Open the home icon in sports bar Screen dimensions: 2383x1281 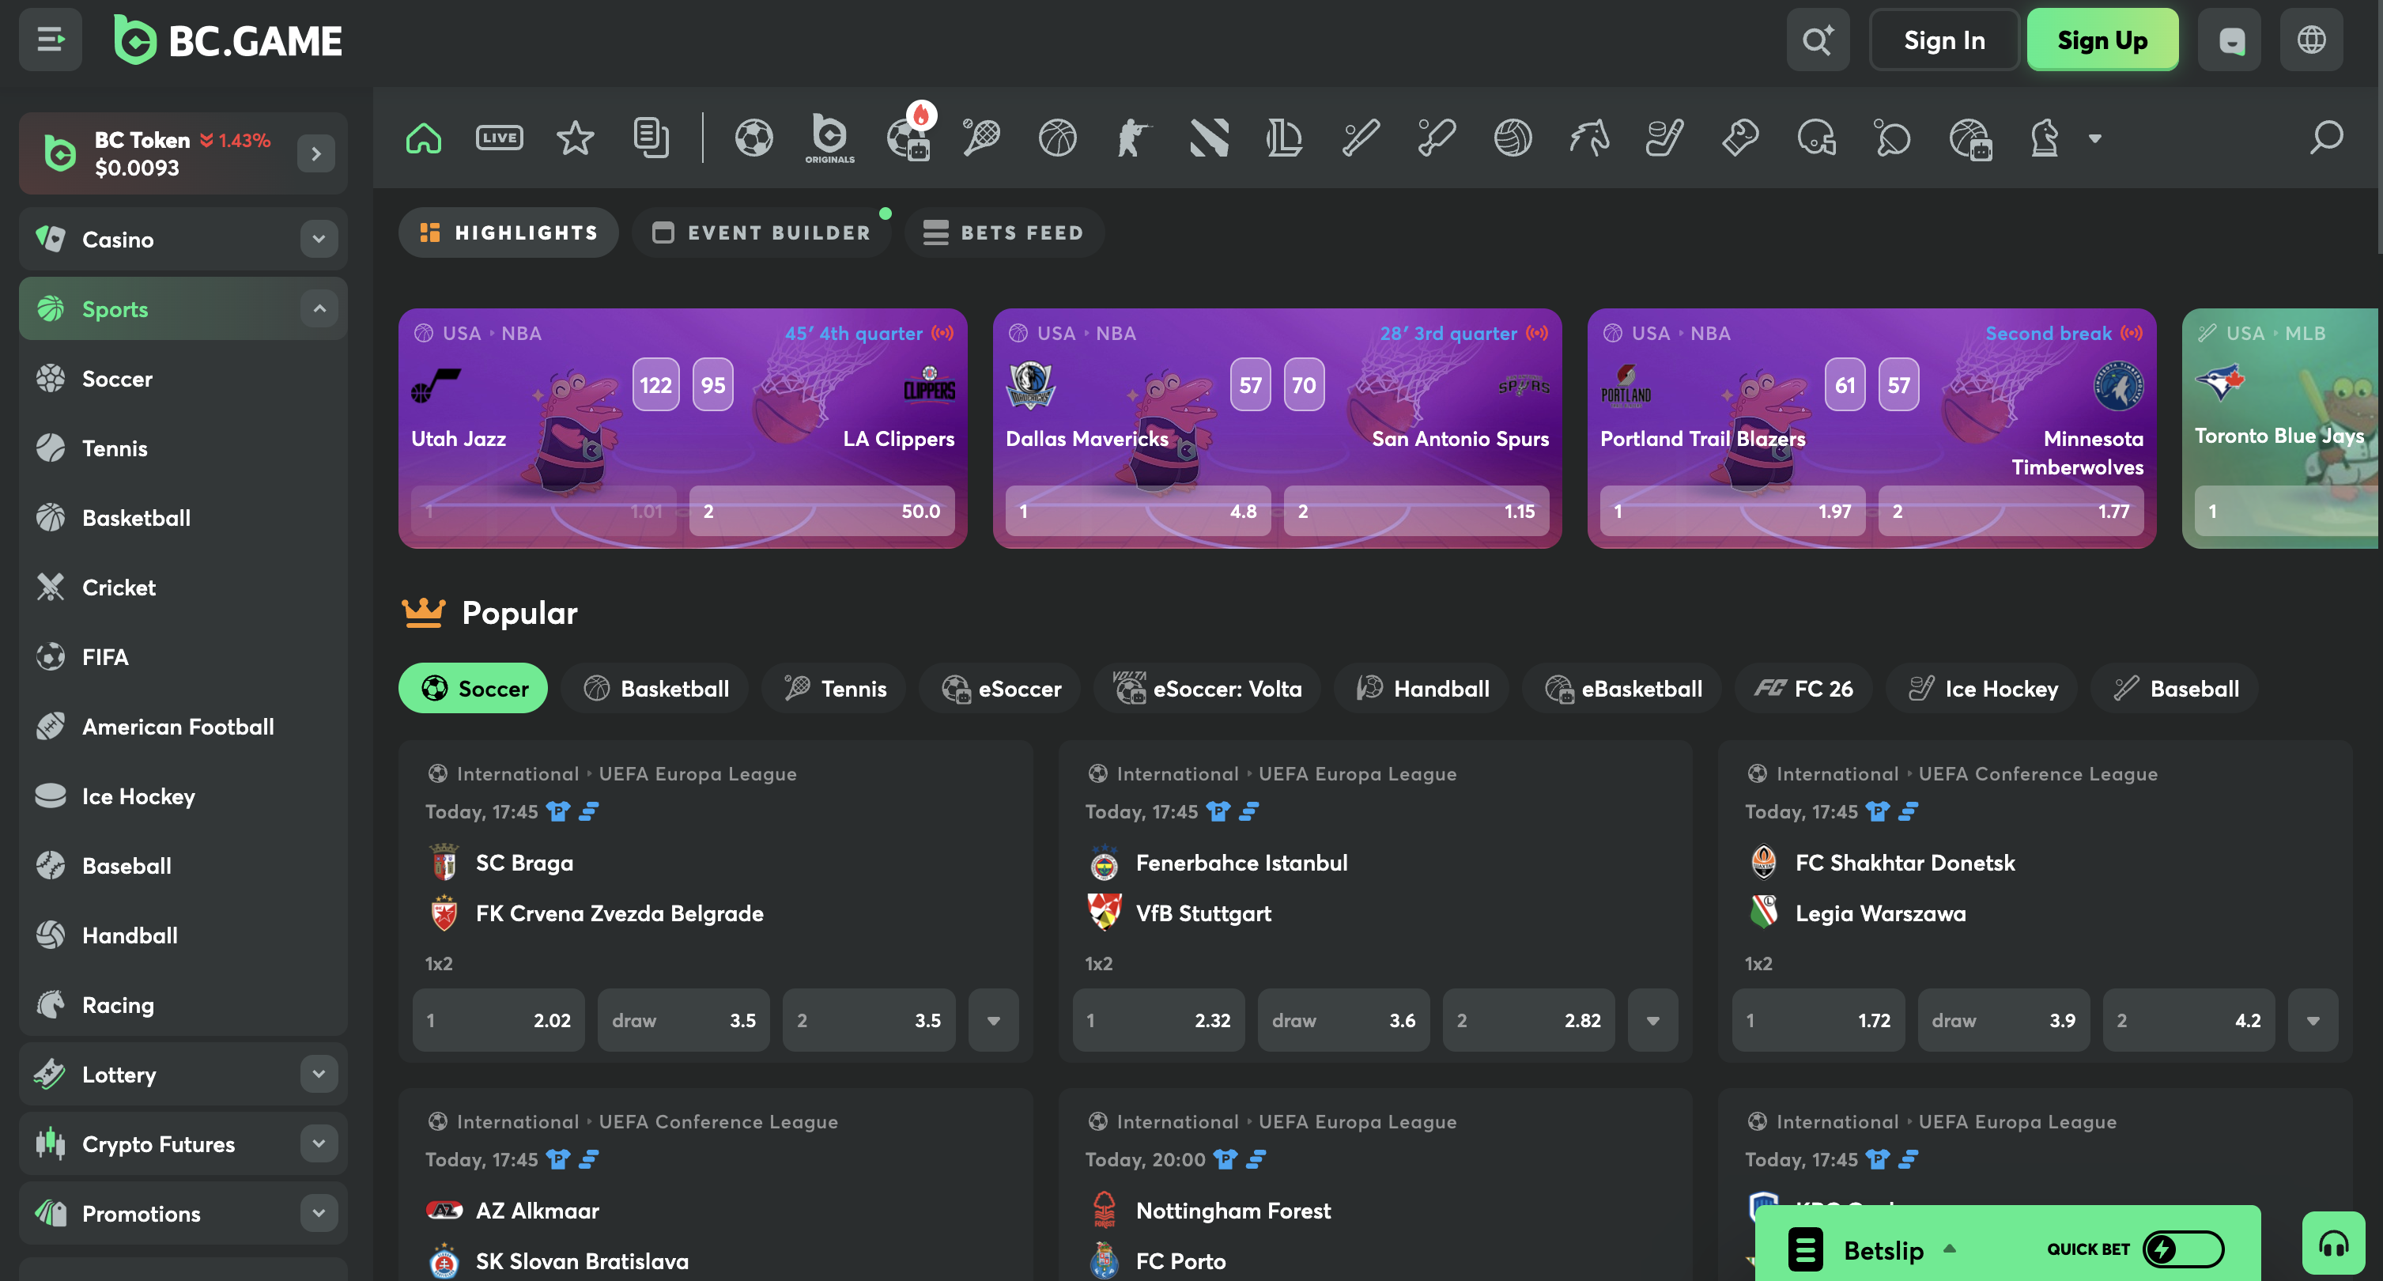point(424,138)
